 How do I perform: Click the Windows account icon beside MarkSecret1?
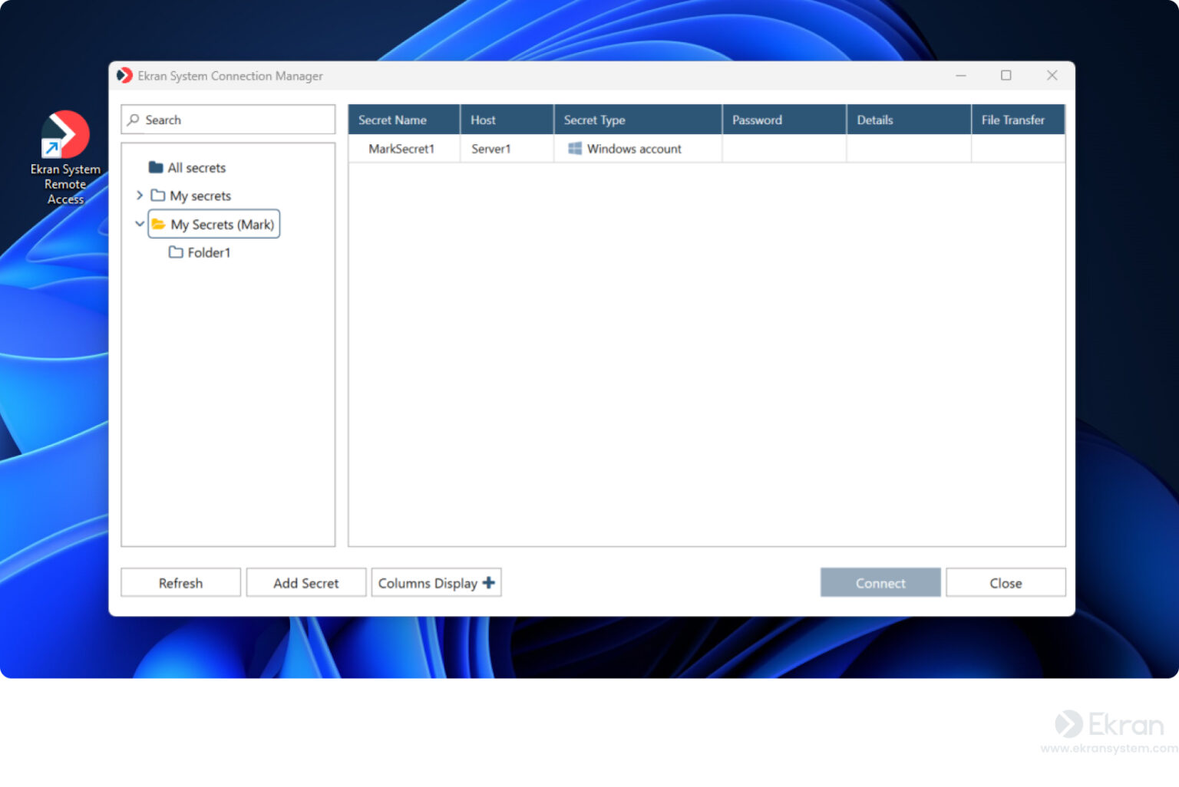pyautogui.click(x=574, y=148)
